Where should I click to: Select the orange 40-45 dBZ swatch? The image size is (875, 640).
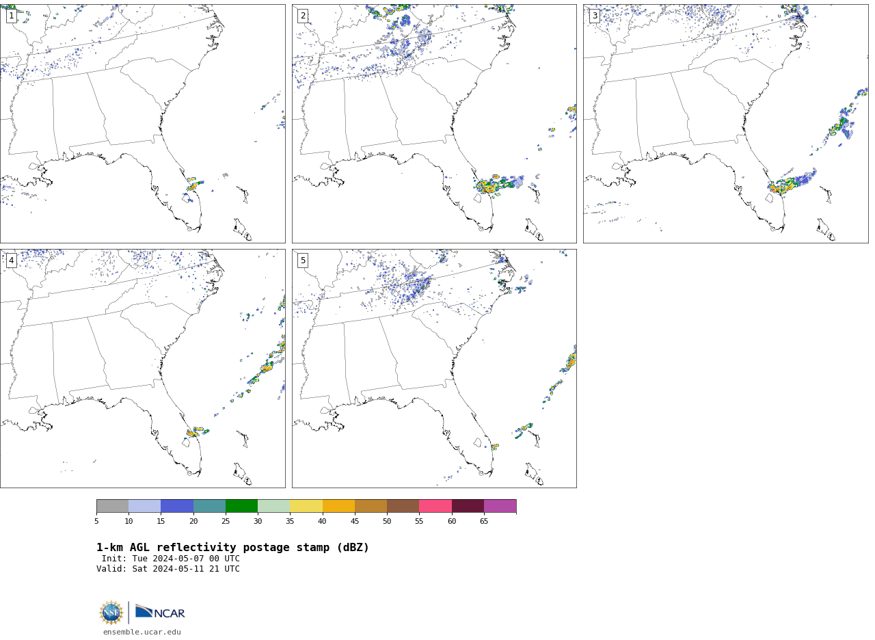pos(338,506)
